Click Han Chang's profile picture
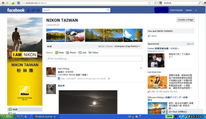The image size is (206, 119). pos(51,72)
